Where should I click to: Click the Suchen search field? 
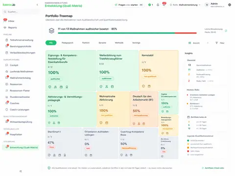(x=21, y=12)
